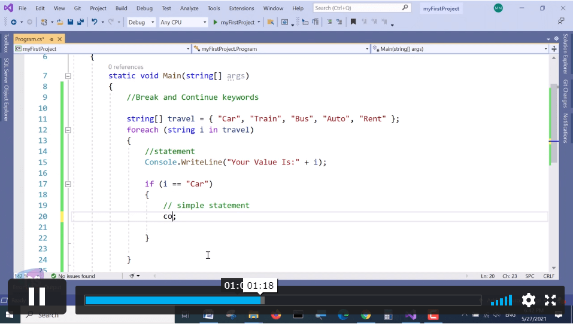Click the Visual Studio logo icon

(8, 8)
